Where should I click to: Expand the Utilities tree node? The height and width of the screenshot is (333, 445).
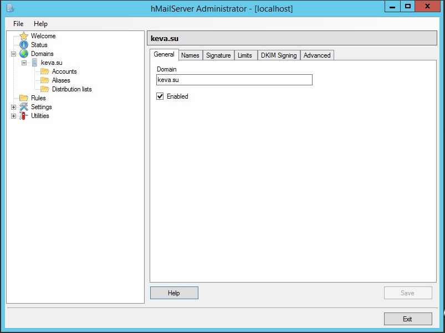(x=13, y=116)
